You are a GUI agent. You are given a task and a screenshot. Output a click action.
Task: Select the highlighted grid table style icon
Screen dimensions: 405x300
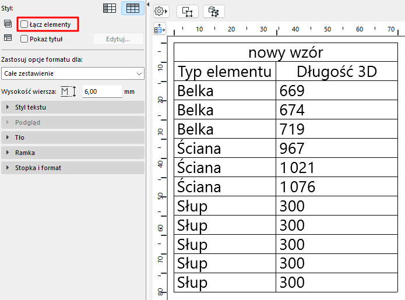point(133,8)
